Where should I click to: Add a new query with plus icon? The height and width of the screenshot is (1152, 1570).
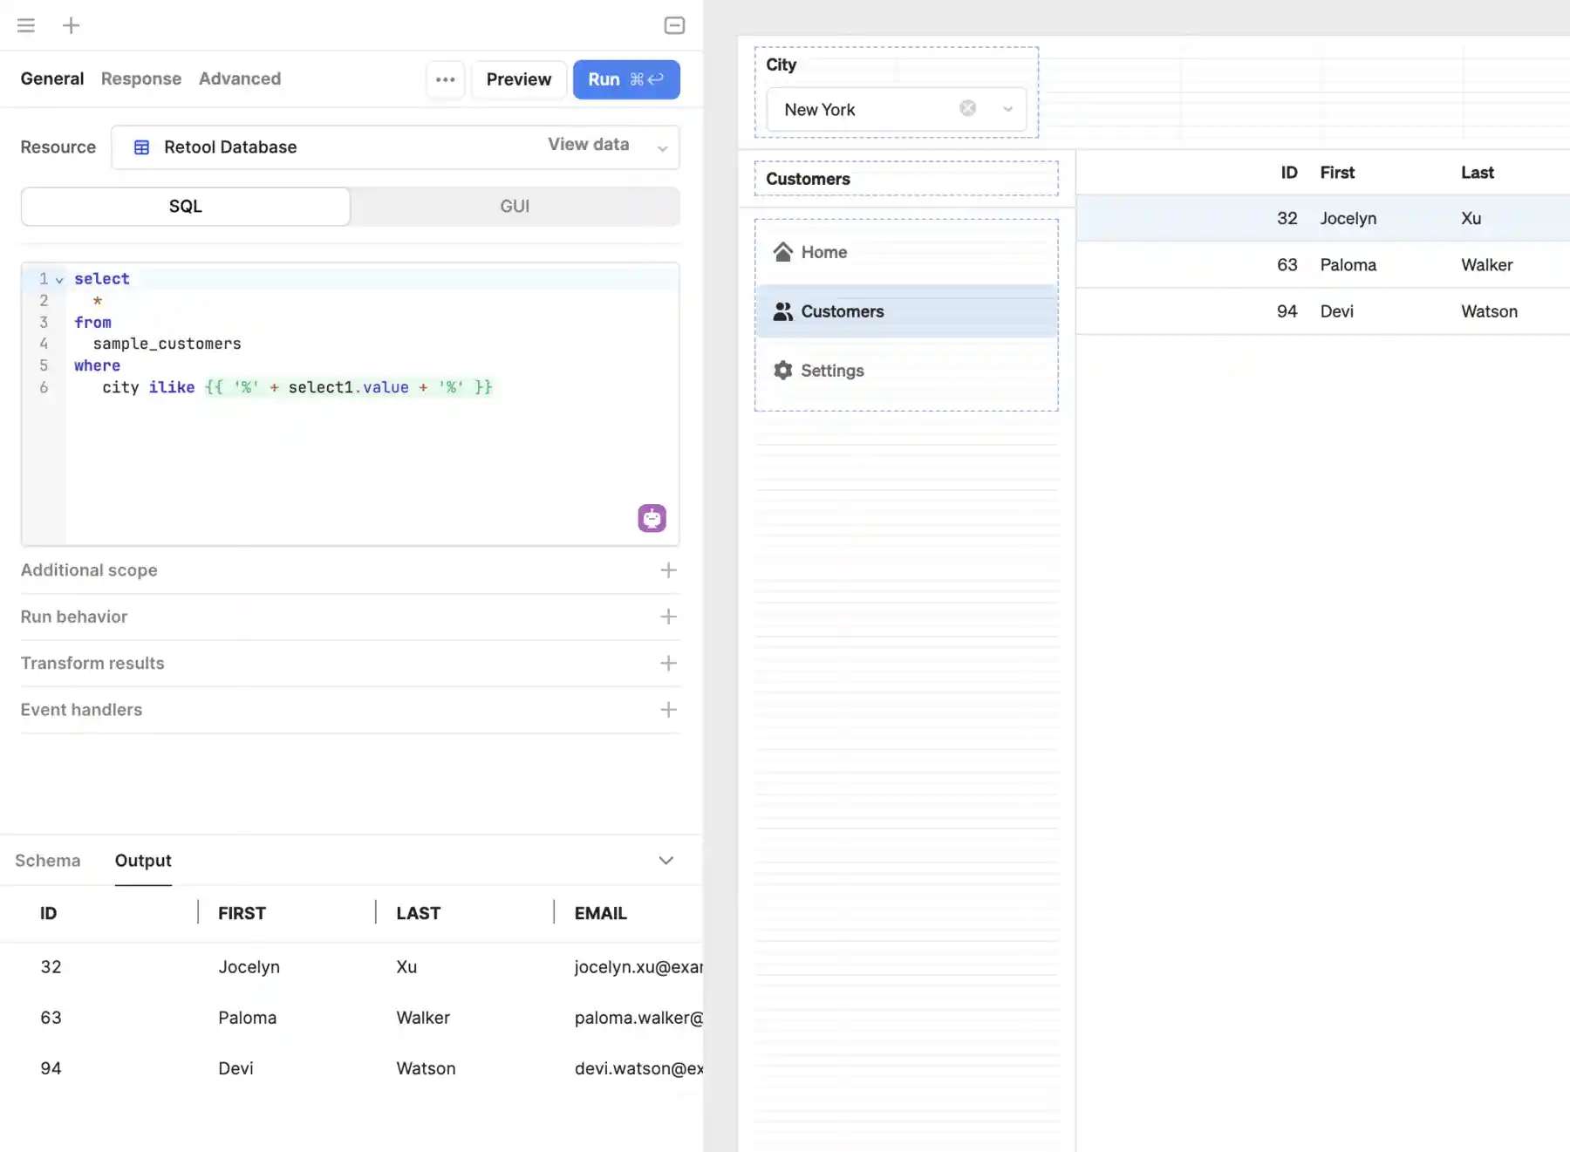(x=72, y=25)
